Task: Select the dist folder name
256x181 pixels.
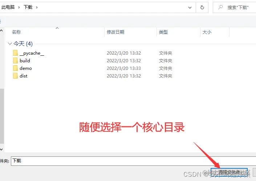Action: click(24, 76)
